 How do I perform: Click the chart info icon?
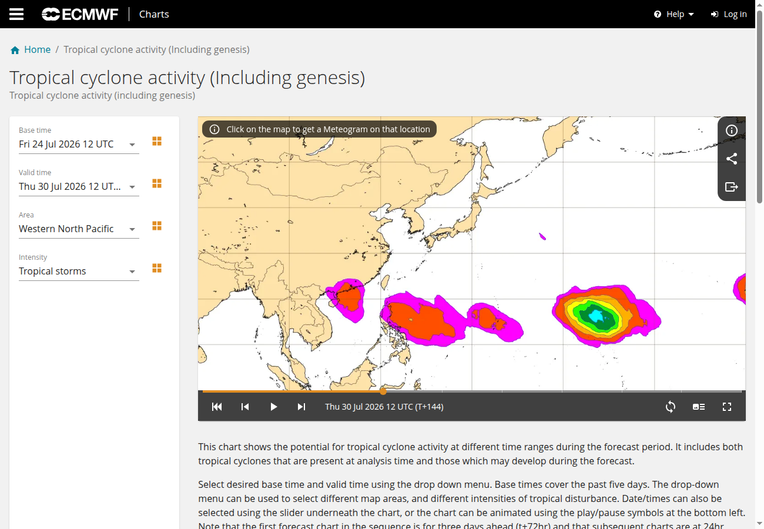(732, 130)
